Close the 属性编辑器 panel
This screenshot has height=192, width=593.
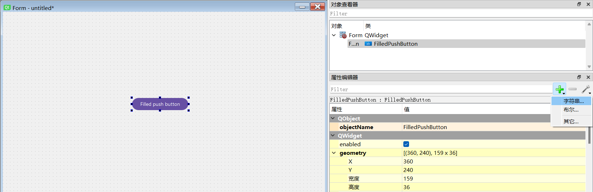coord(588,77)
